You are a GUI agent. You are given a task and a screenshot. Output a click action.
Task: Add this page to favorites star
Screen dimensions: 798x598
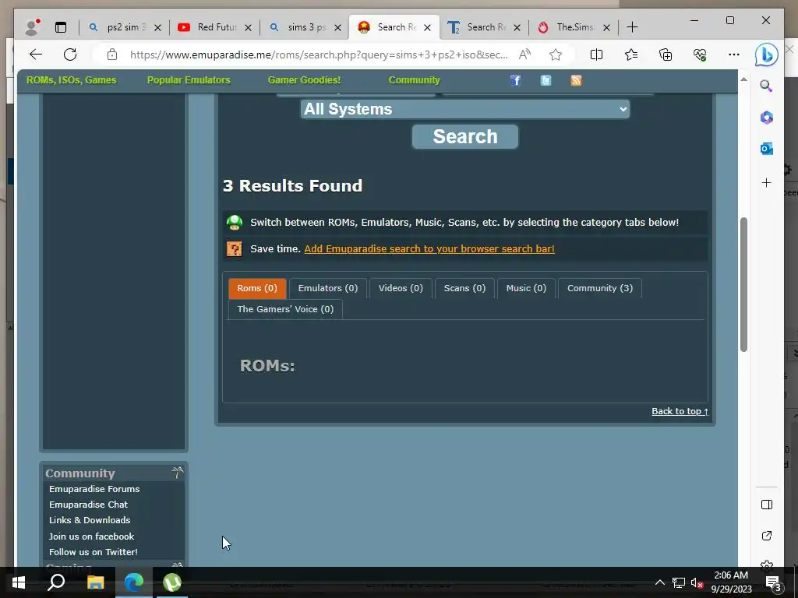[x=556, y=55]
